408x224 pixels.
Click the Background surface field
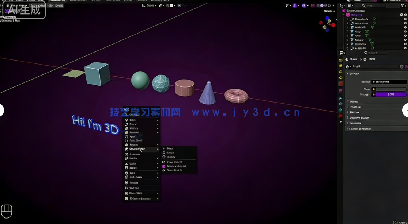[x=389, y=81]
